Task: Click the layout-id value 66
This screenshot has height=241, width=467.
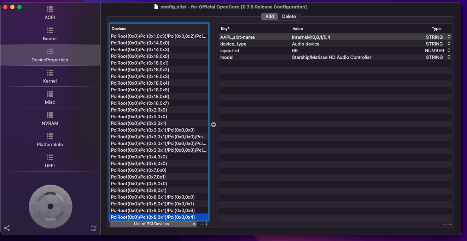Action: [295, 50]
